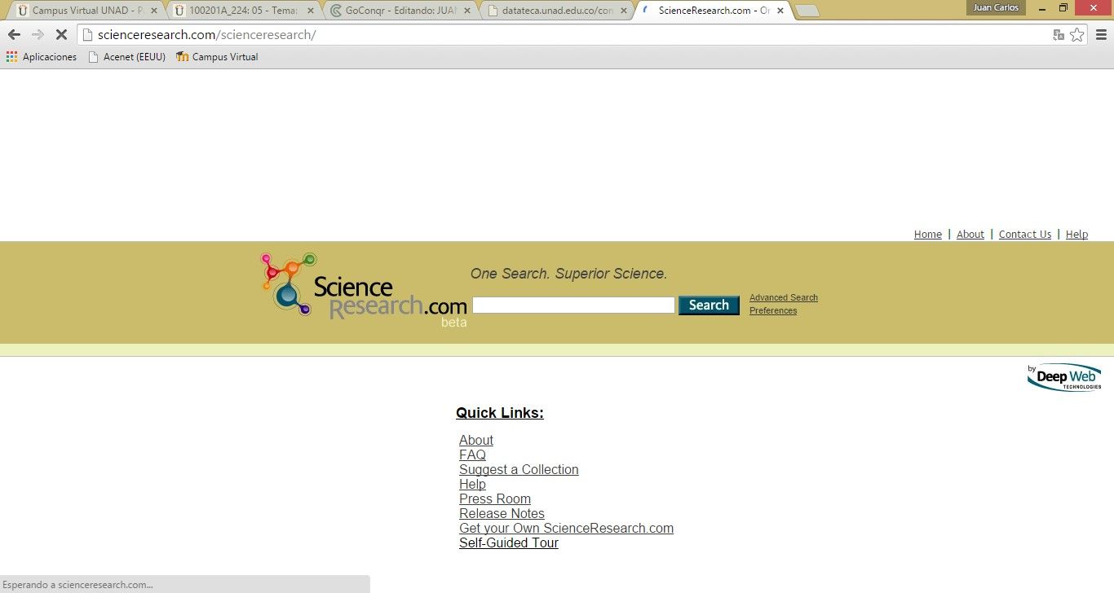
Task: Click Get your Own ScienceResearch.com
Action: tap(566, 529)
